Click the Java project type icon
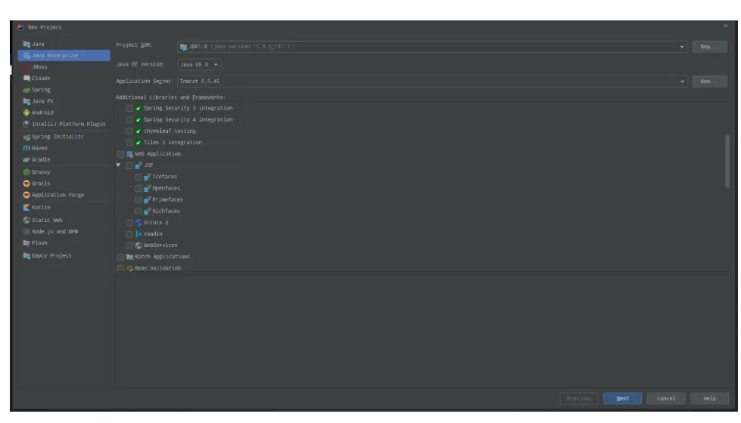 click(26, 44)
